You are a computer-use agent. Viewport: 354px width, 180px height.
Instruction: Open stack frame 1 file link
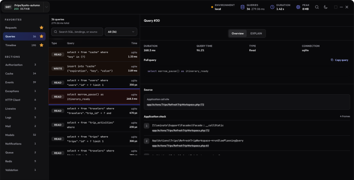(x=181, y=131)
